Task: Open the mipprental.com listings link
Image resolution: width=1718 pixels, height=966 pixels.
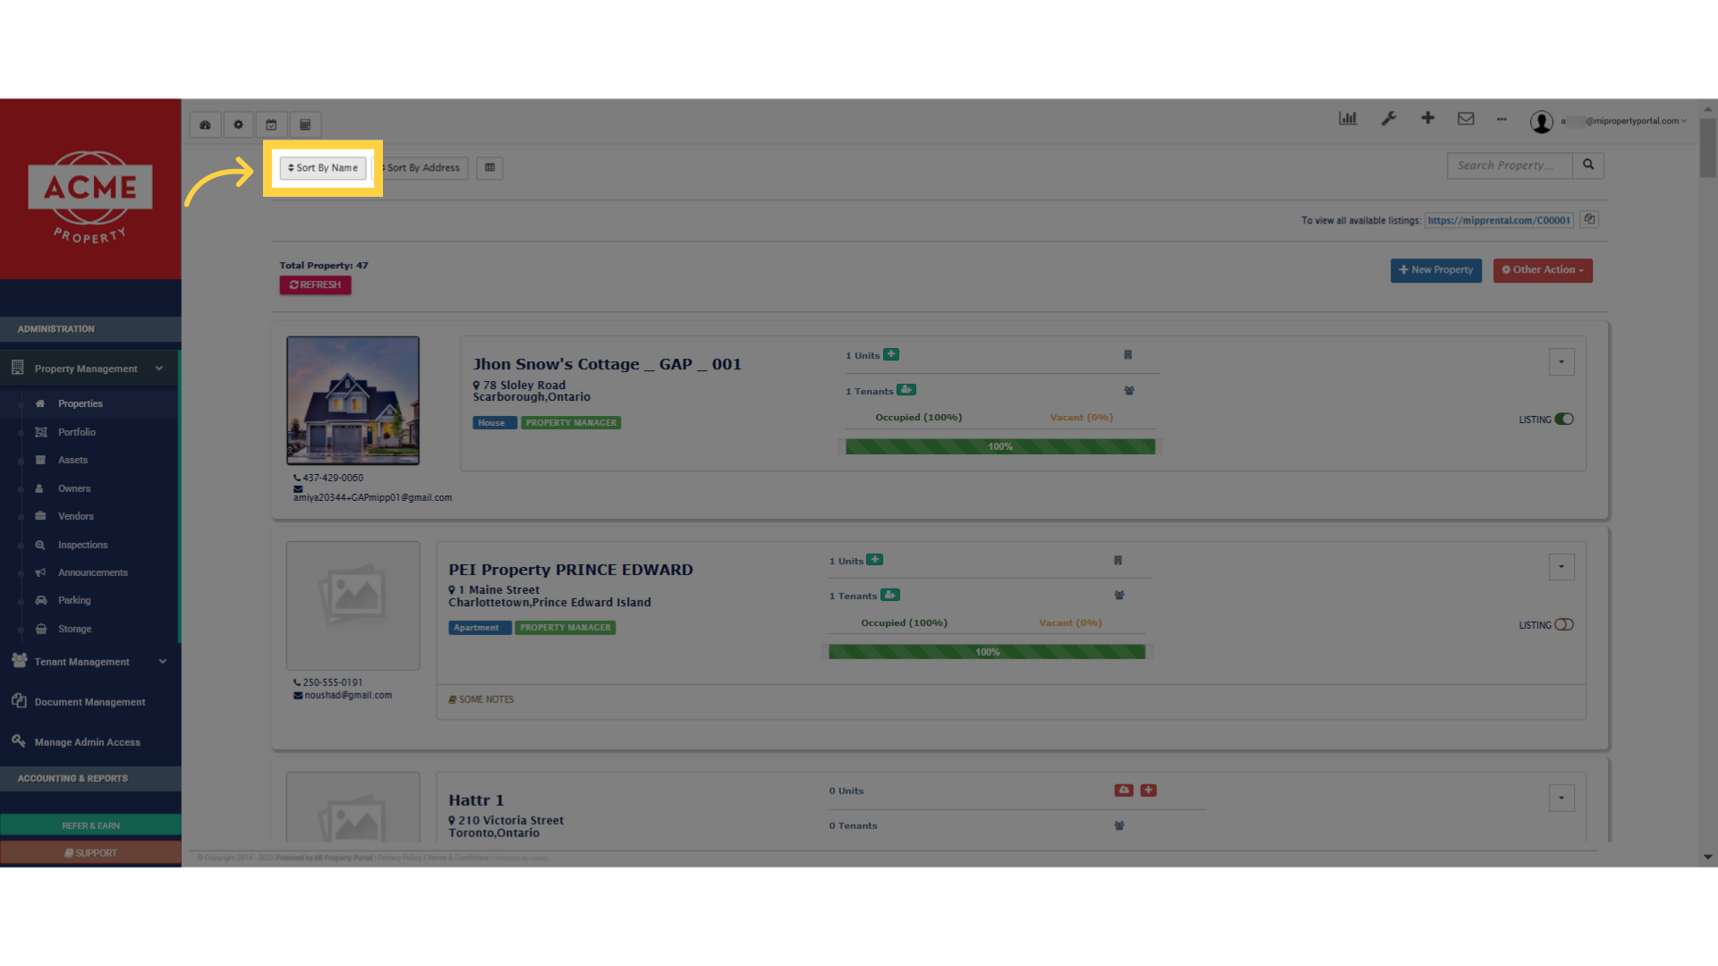Action: (x=1499, y=221)
